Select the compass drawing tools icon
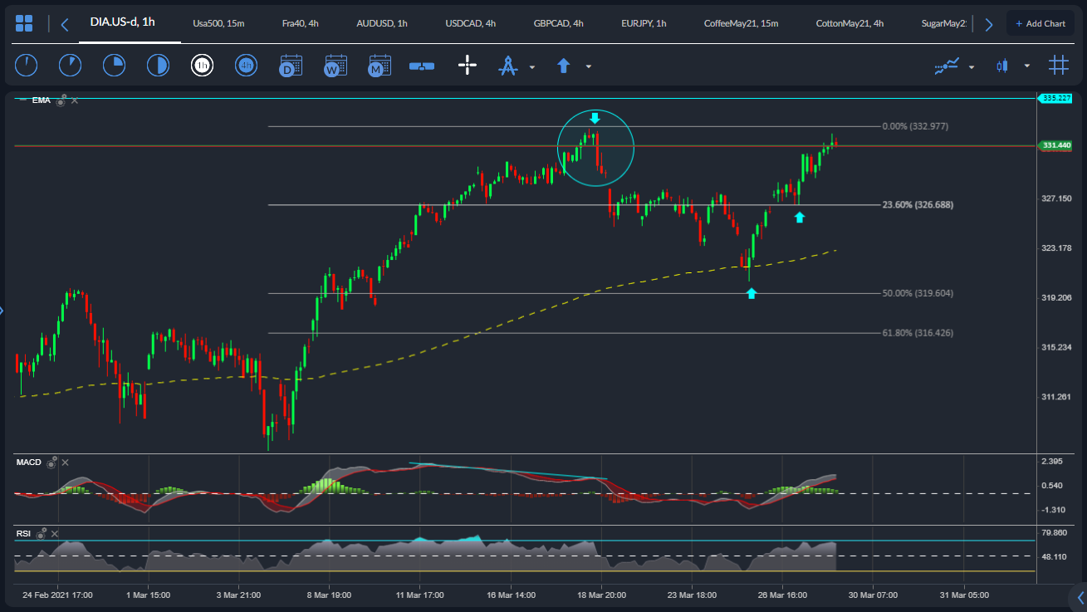Image resolution: width=1087 pixels, height=612 pixels. click(508, 65)
